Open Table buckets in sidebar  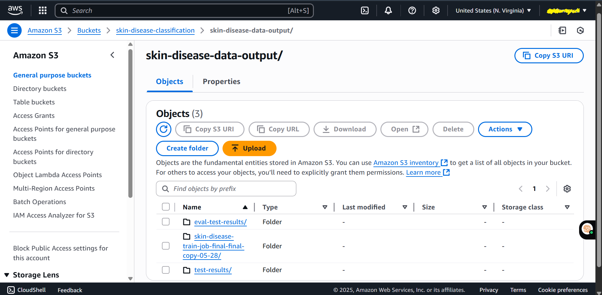[34, 102]
